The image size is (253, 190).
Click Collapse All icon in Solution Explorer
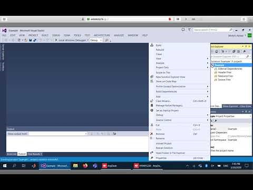[233, 52]
